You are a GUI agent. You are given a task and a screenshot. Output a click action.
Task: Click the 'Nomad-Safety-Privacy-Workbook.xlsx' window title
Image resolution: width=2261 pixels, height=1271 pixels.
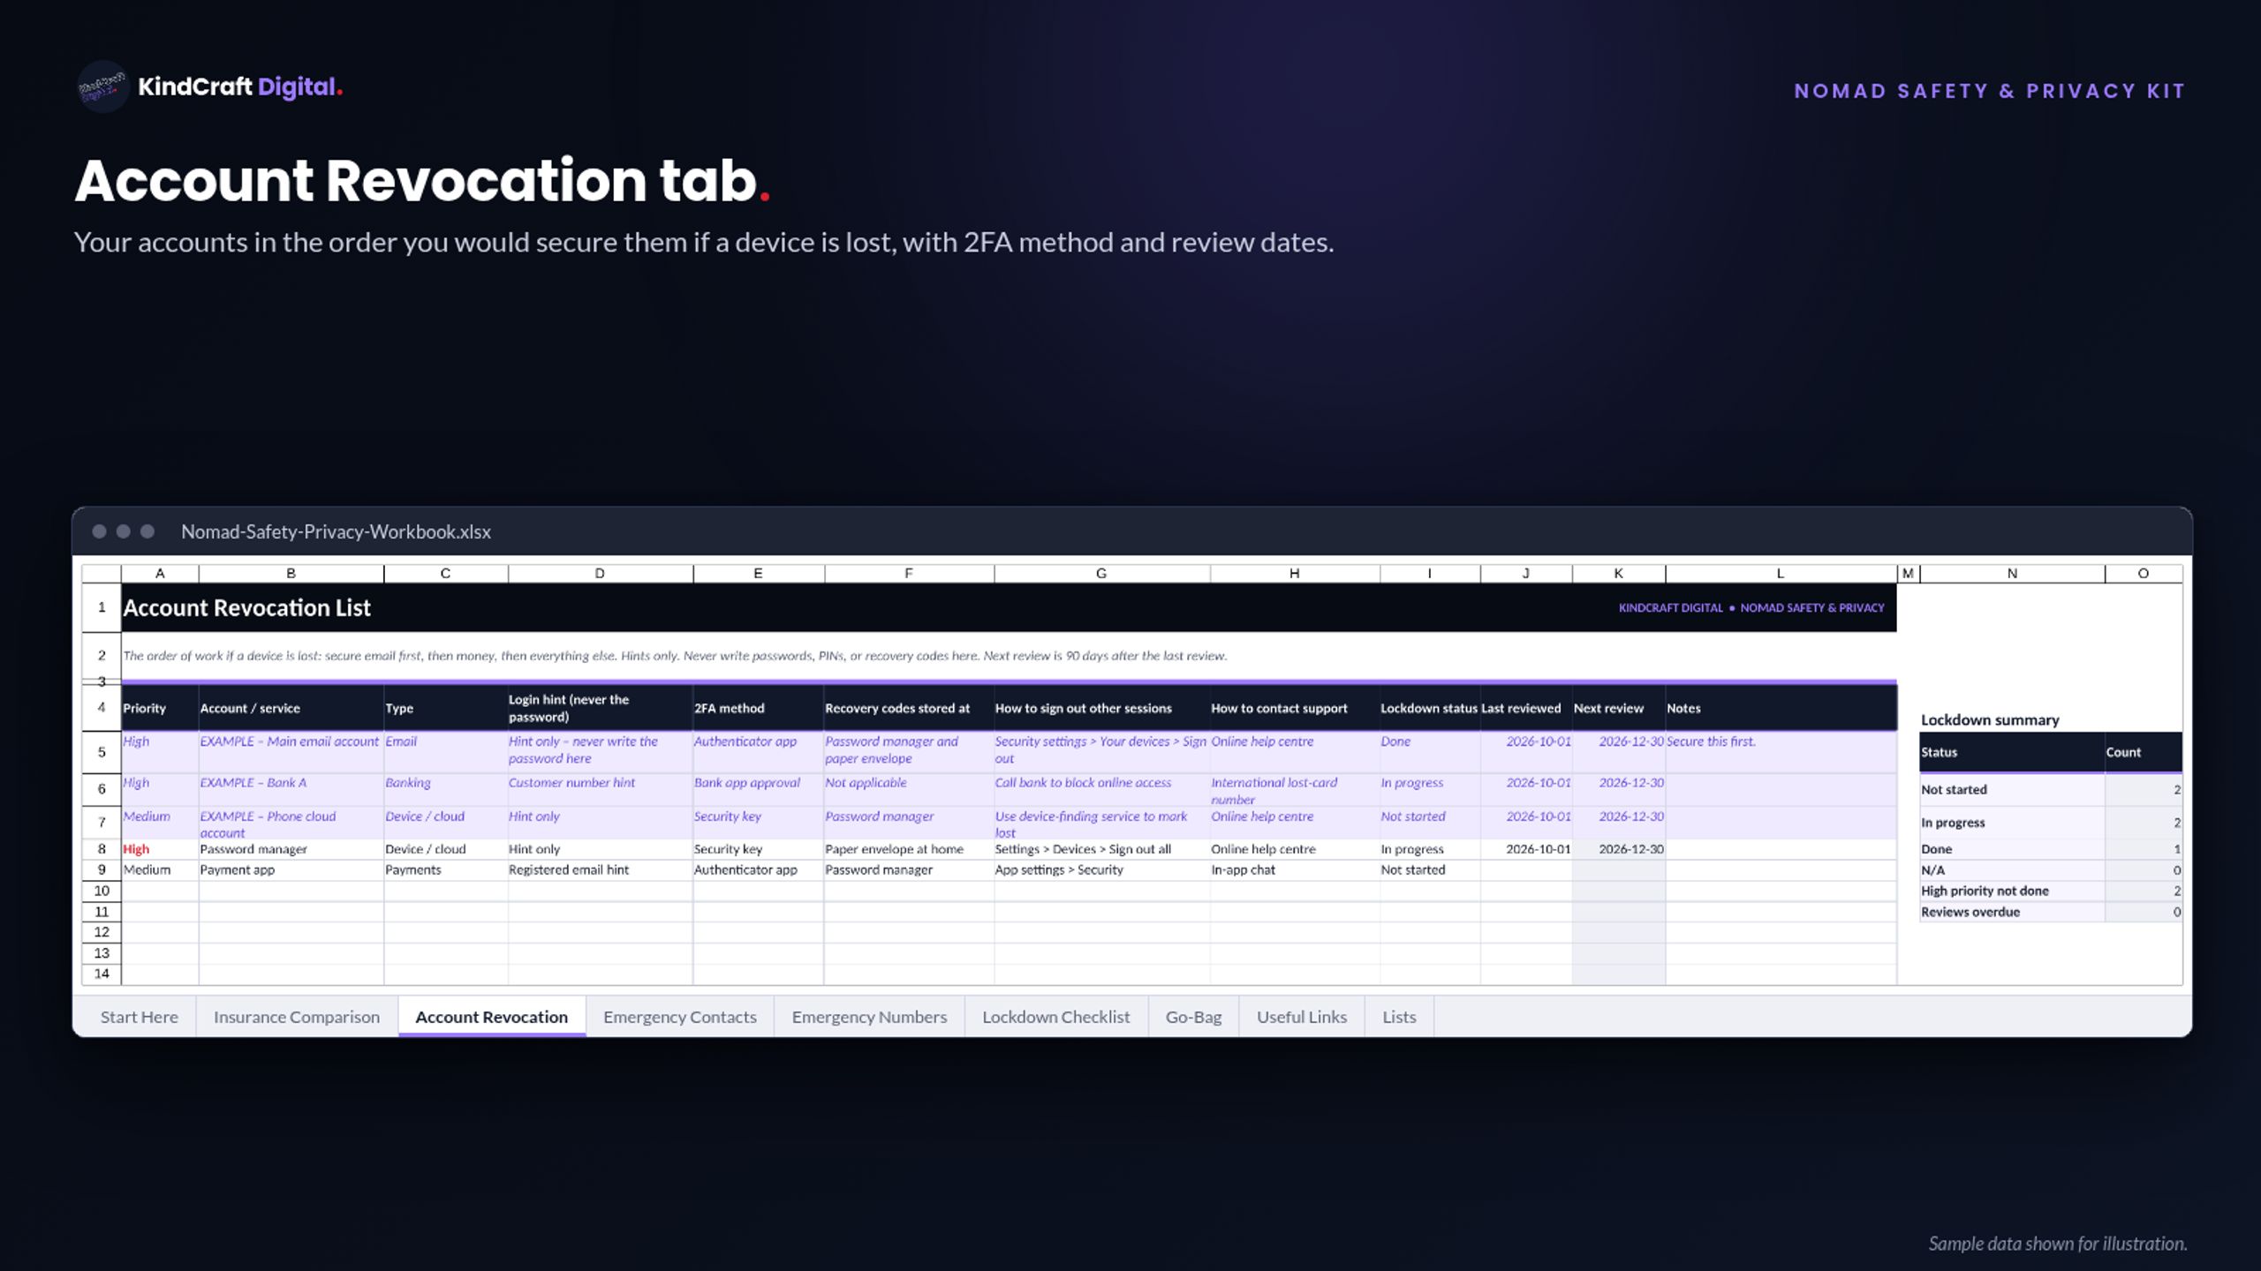pyautogui.click(x=336, y=531)
